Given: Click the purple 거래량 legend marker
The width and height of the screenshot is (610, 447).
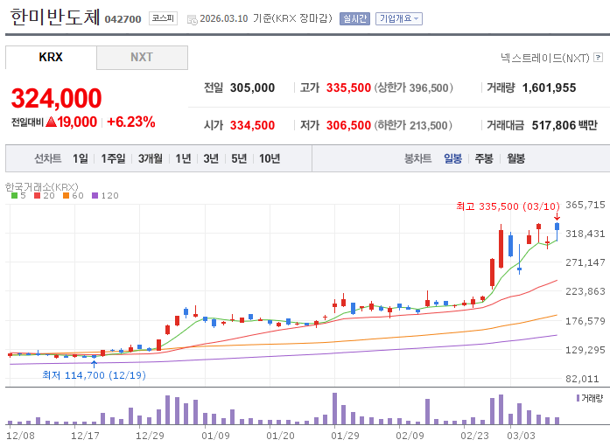Looking at the screenshot, I should tap(578, 398).
